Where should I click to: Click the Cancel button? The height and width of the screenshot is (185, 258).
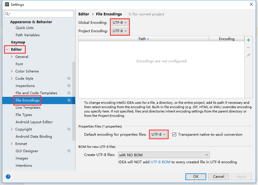pyautogui.click(x=218, y=177)
